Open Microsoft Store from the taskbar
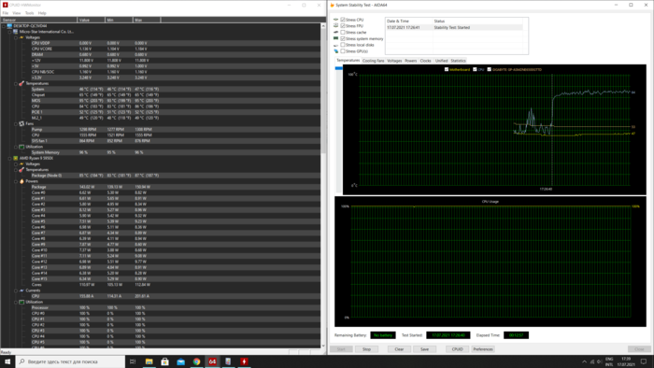Viewport: 654px width, 368px height. (x=164, y=361)
